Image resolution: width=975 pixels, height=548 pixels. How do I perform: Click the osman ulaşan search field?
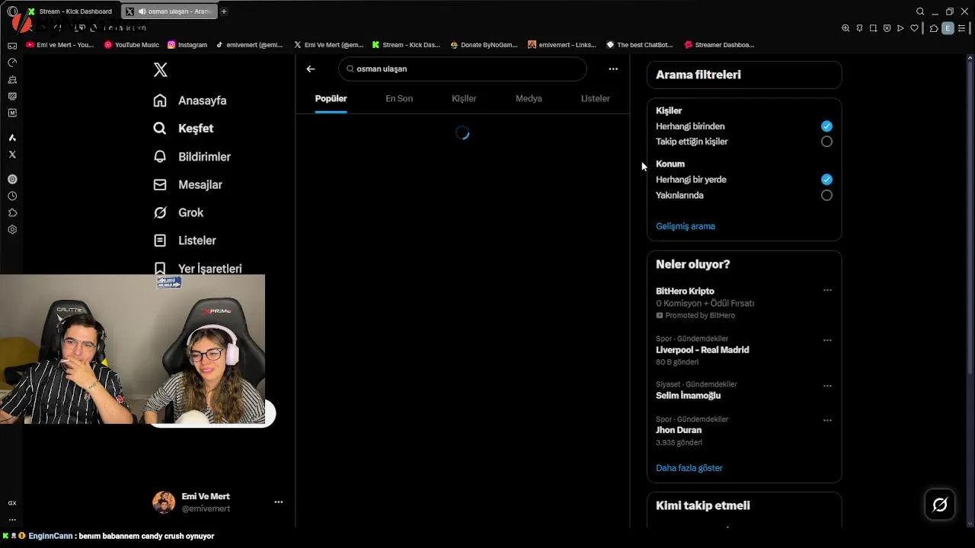tap(462, 68)
